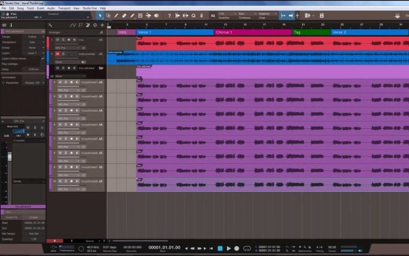Click the plus Add Tracks icon
Image resolution: width=409 pixels, height=256 pixels.
coord(102,25)
